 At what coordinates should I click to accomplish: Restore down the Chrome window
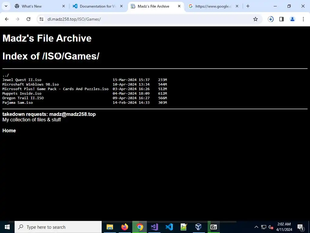289,6
